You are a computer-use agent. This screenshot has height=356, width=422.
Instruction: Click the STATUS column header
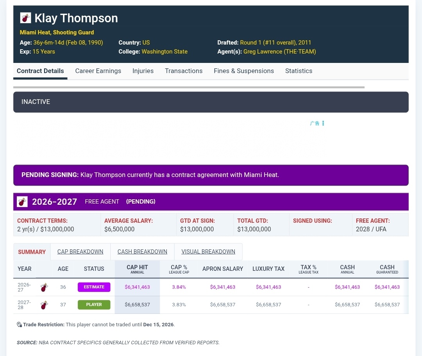(94, 269)
